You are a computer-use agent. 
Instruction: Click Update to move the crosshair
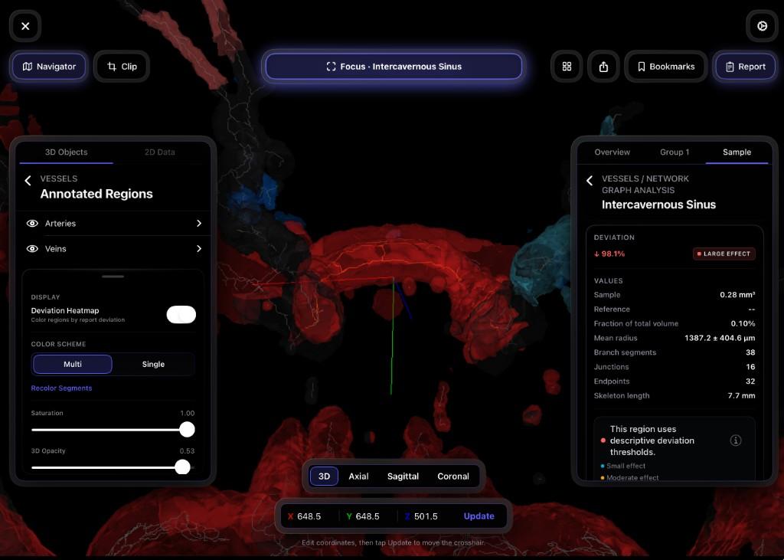[479, 516]
